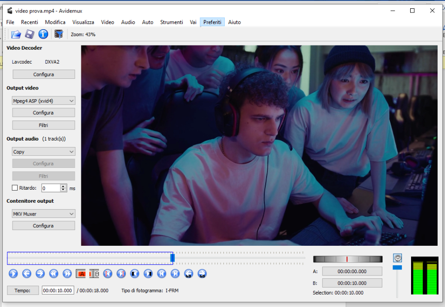Change Output audio from Copy
Viewport: 445px width, 307px height.
tap(43, 151)
